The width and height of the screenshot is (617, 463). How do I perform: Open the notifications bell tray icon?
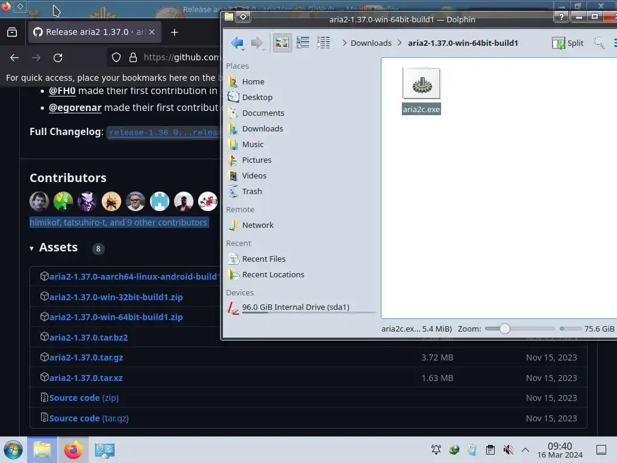(x=436, y=450)
